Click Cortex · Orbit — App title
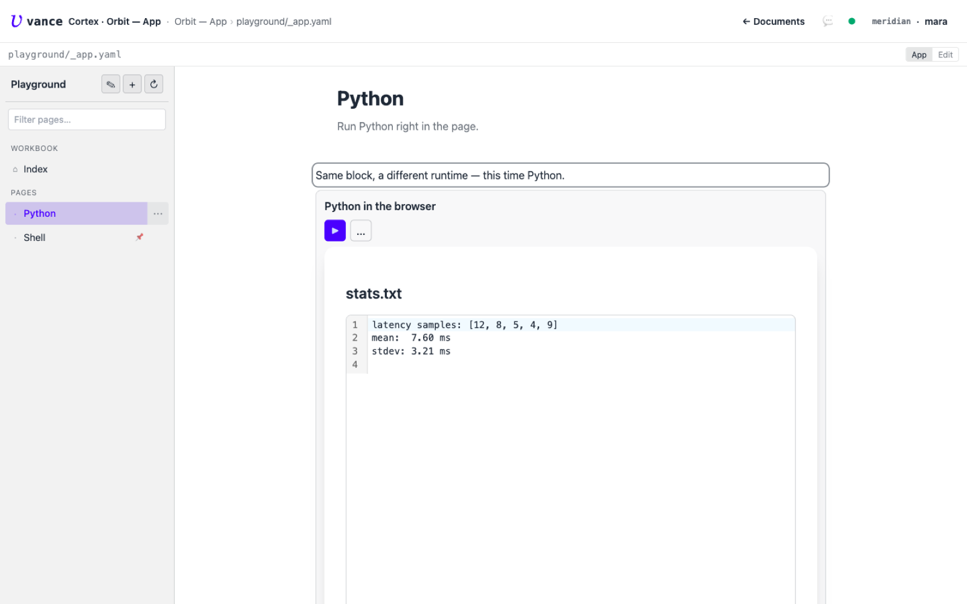Viewport: 967px width, 604px height. (115, 21)
